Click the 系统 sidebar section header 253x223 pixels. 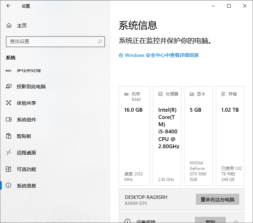11,58
